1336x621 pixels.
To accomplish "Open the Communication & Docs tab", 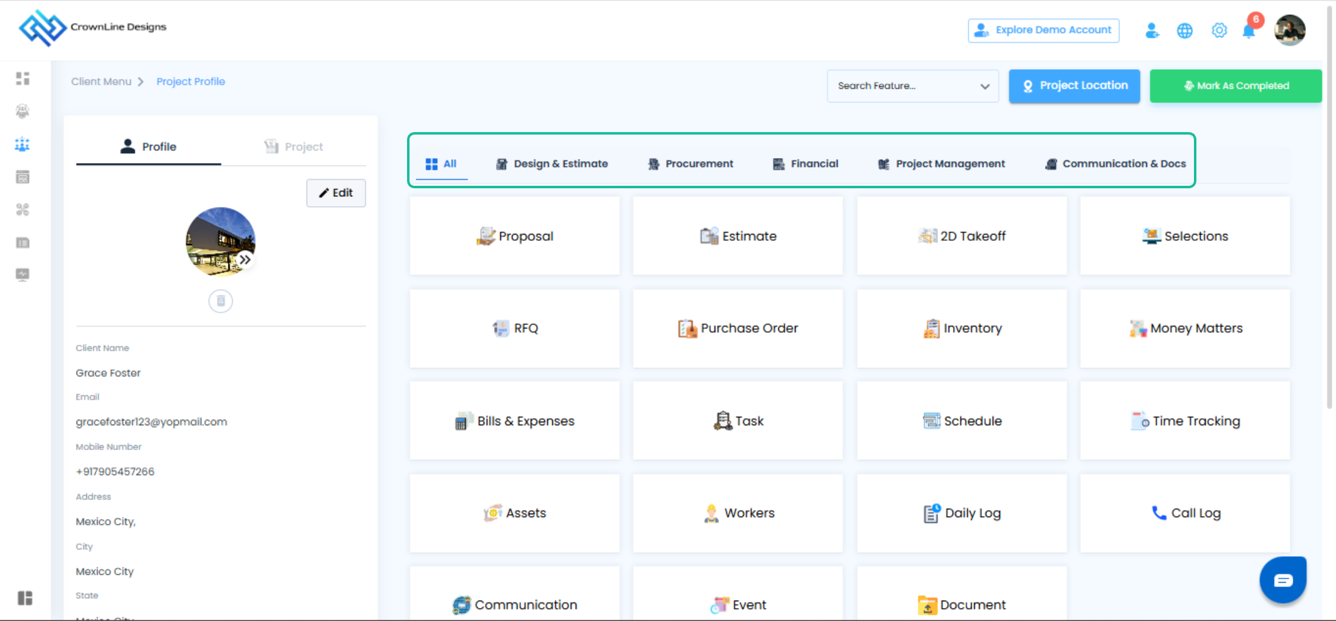I will point(1115,164).
